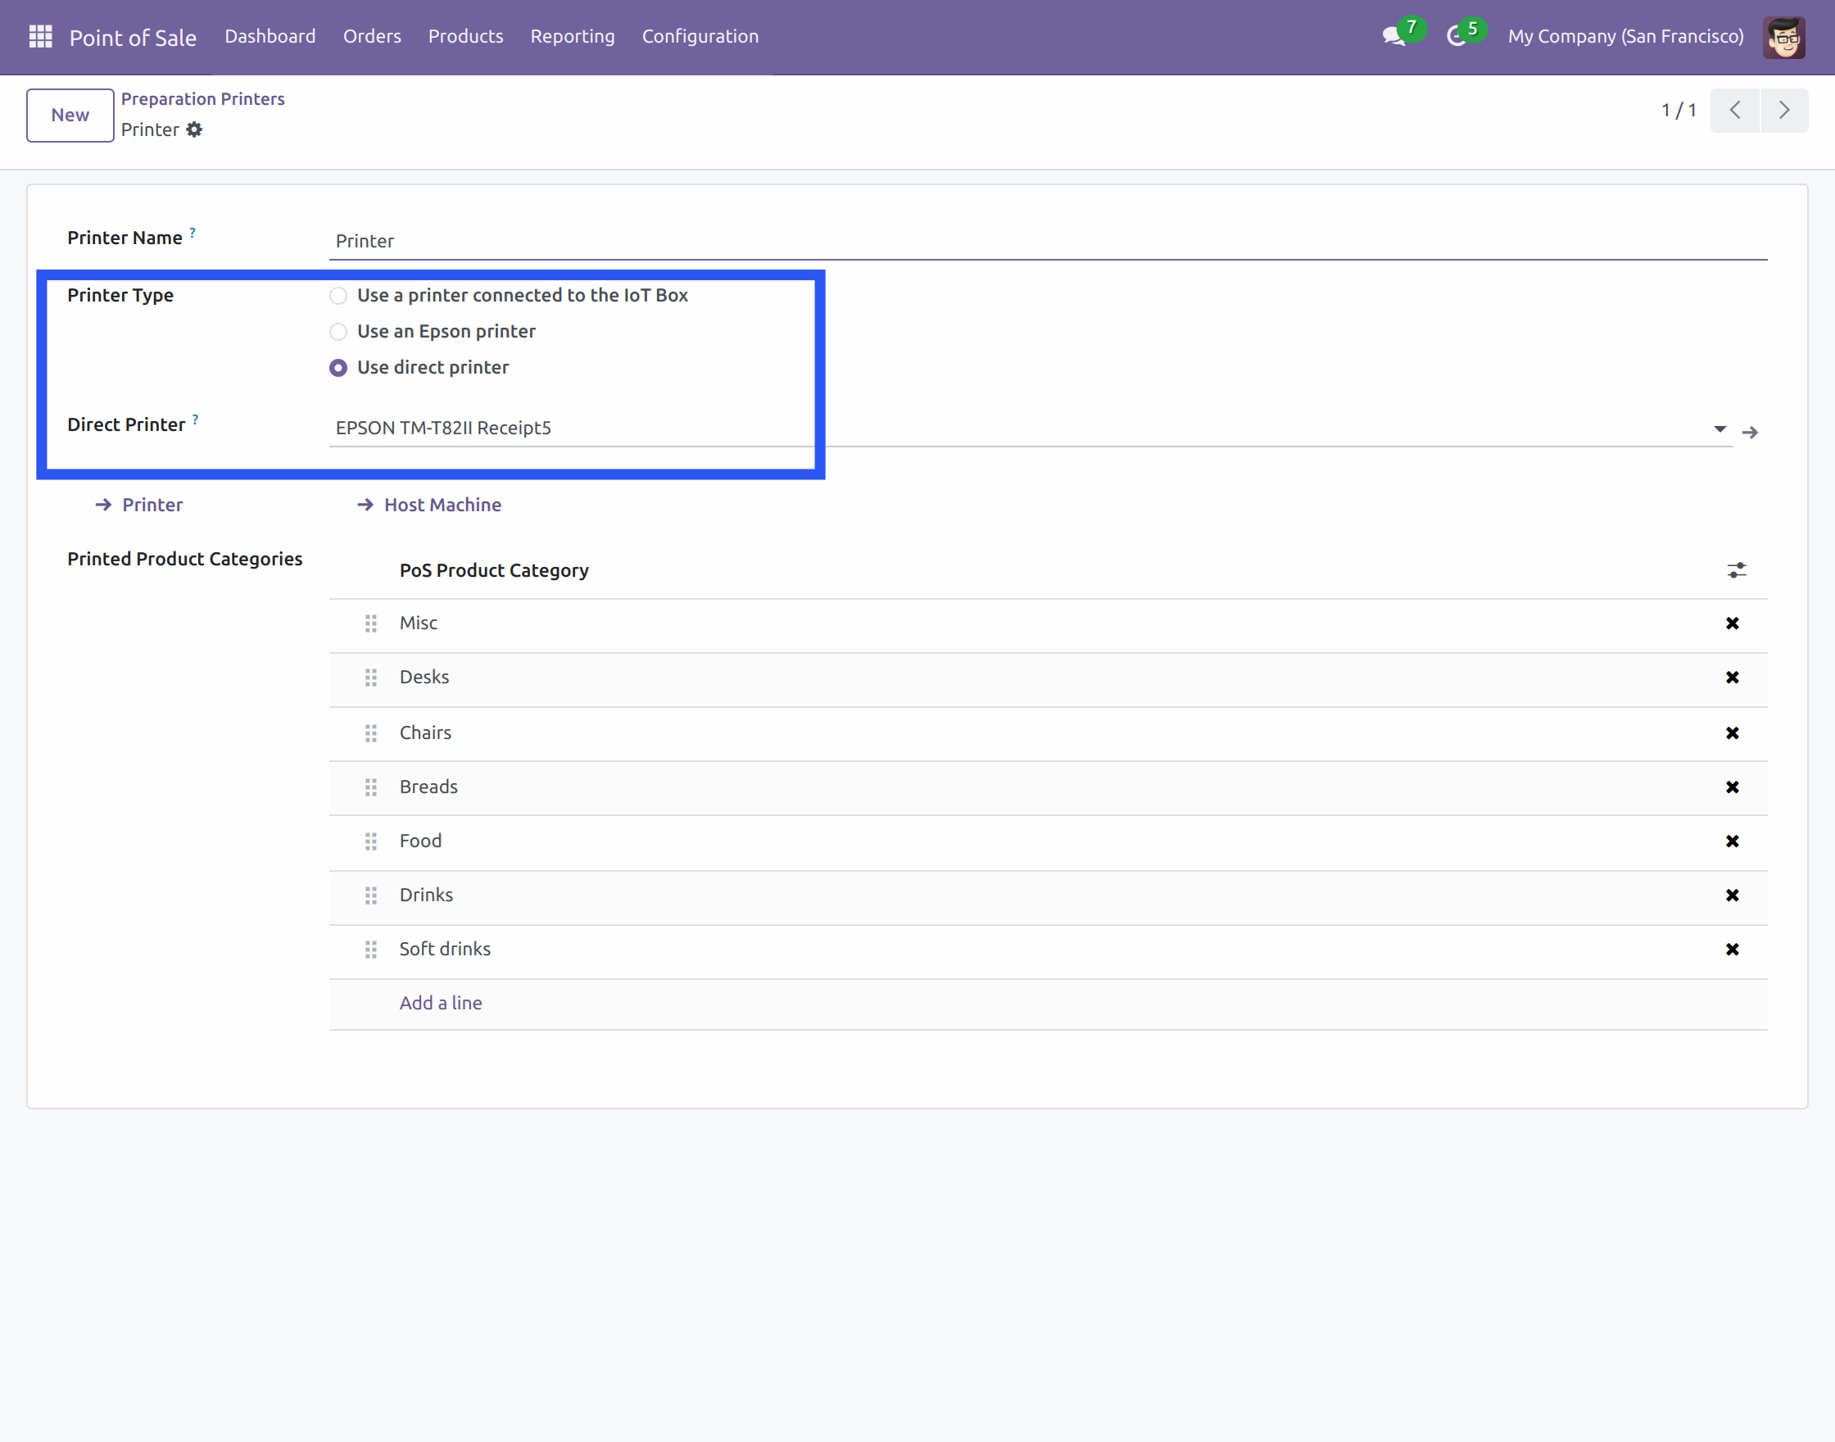This screenshot has height=1442, width=1835.
Task: Click the user avatar in the top bar
Action: tap(1783, 36)
